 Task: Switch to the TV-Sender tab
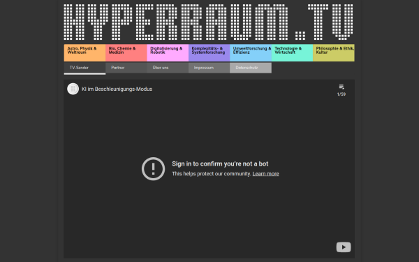84,68
